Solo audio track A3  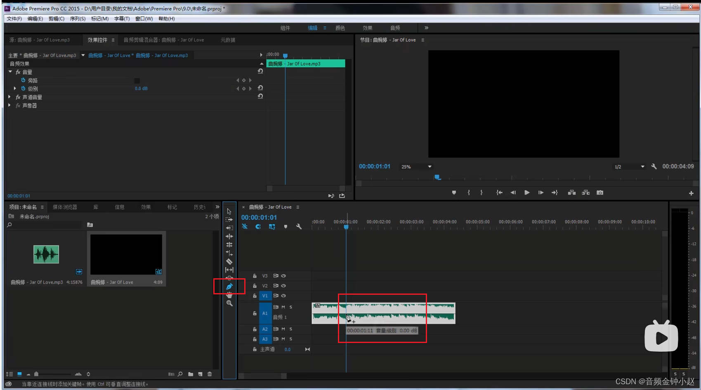tap(291, 339)
